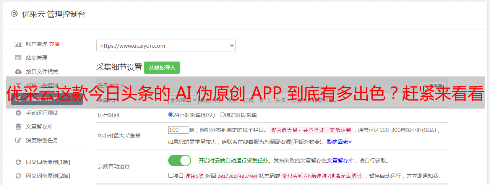The width and height of the screenshot is (490, 185).
Task: Expand the 影响因素 link
Action: pos(339,142)
